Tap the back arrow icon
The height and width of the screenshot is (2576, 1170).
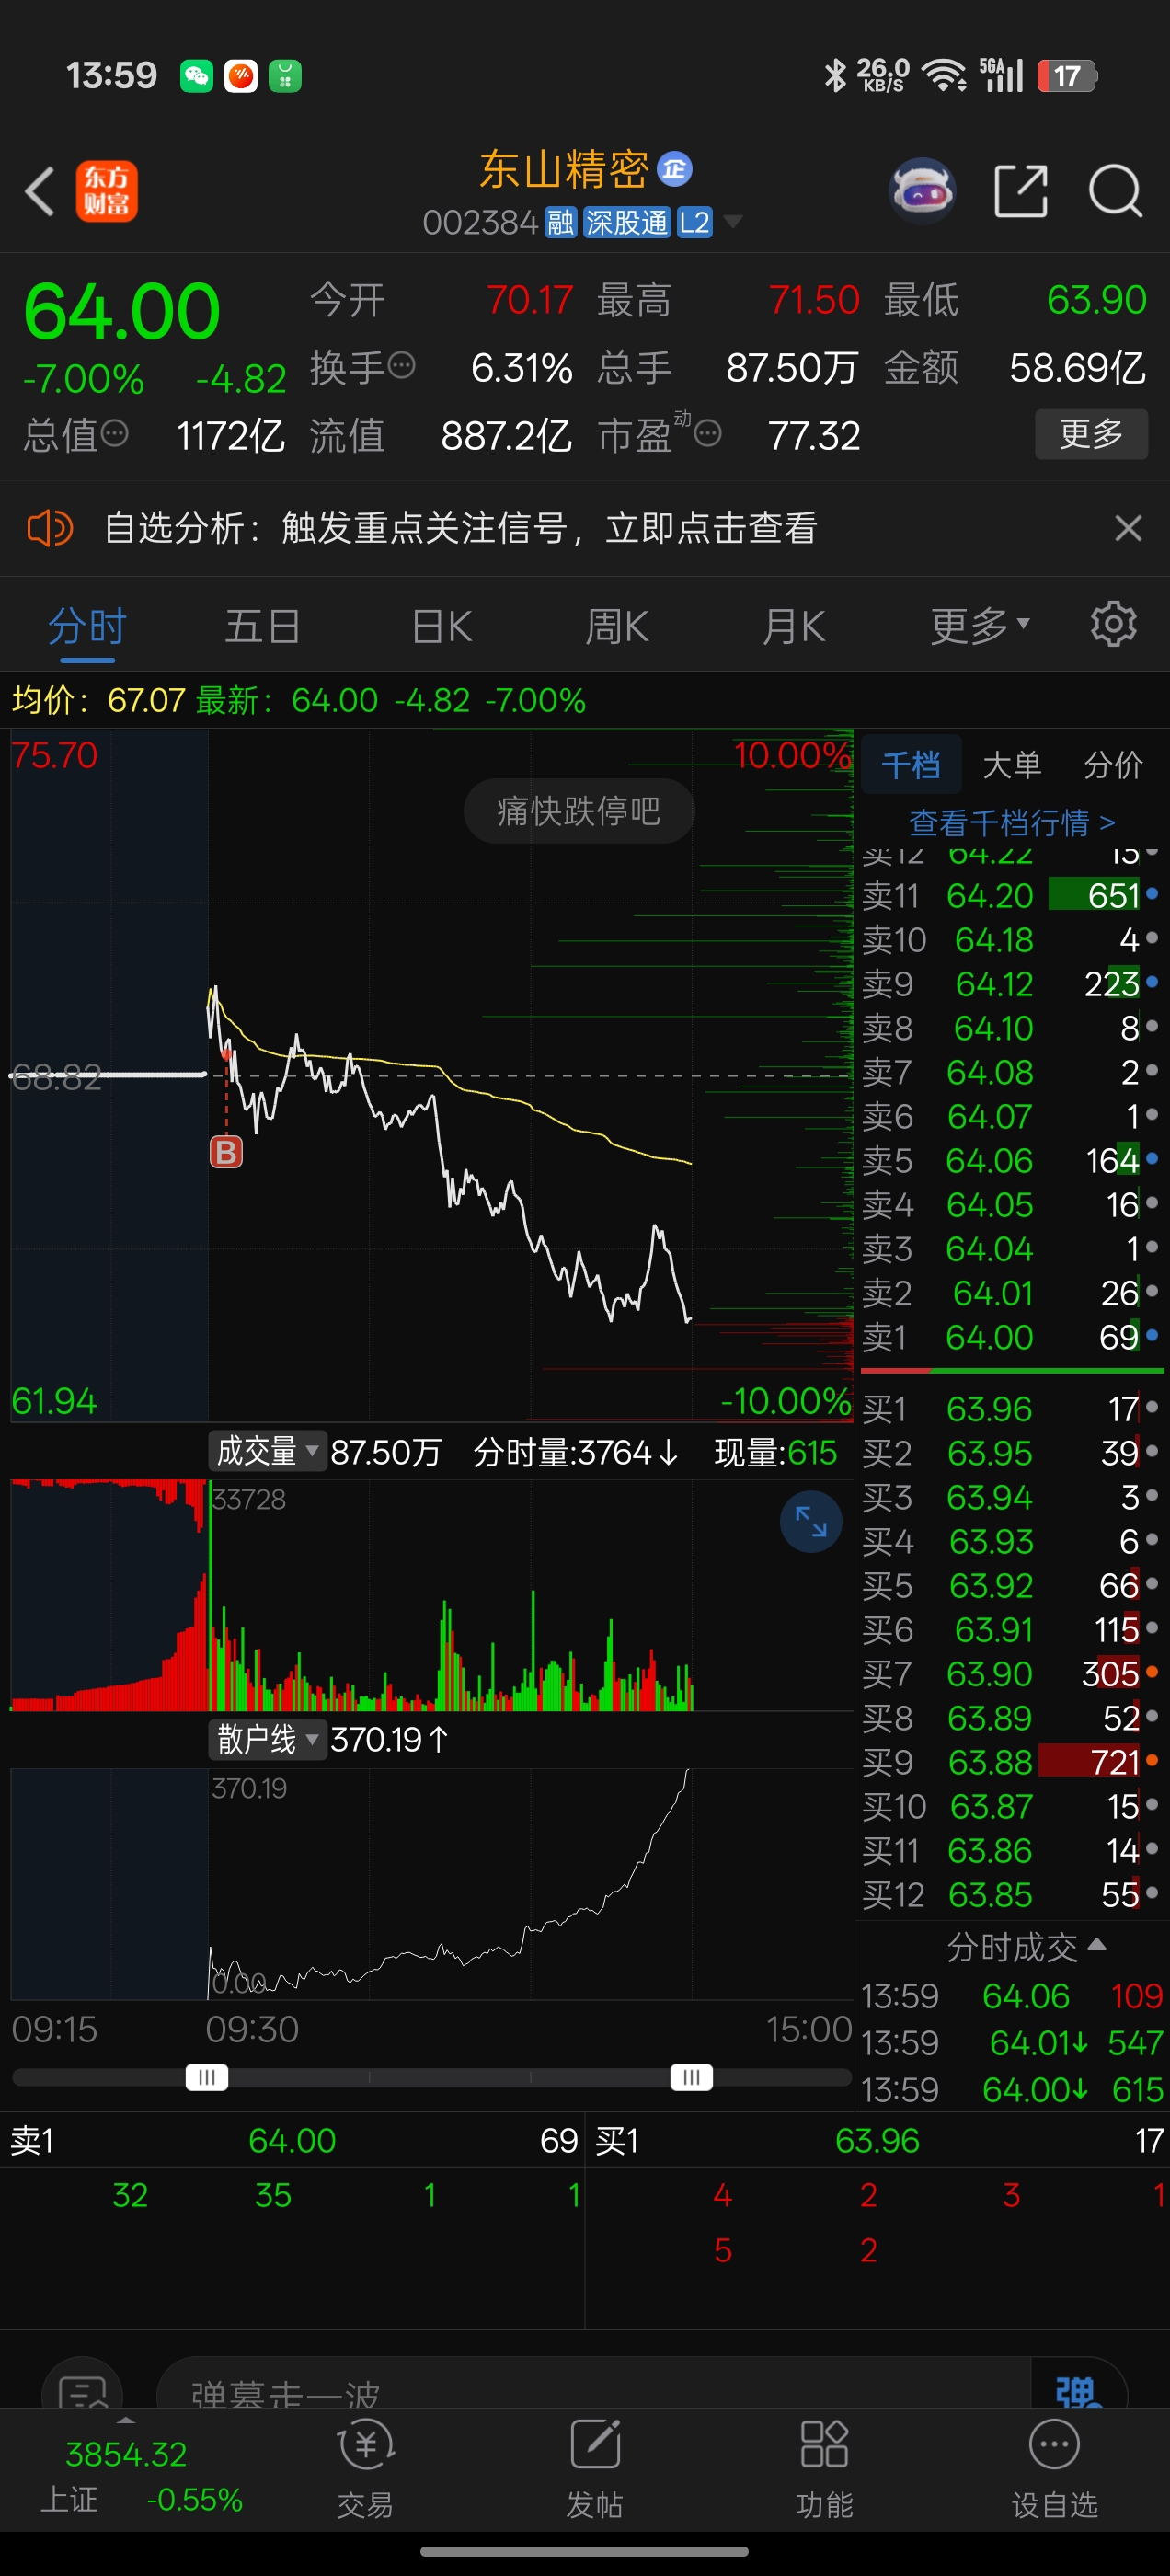pyautogui.click(x=39, y=191)
